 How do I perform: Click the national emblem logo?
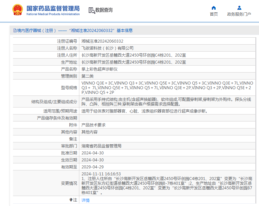(x=18, y=10)
